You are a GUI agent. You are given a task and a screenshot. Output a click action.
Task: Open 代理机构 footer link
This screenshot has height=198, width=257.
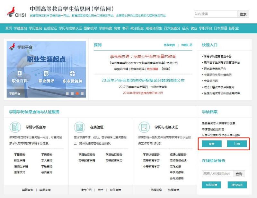click(x=156, y=190)
